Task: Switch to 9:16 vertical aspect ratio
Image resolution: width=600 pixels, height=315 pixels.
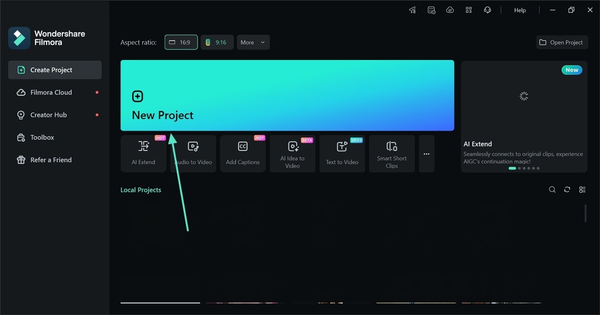Action: pyautogui.click(x=217, y=42)
